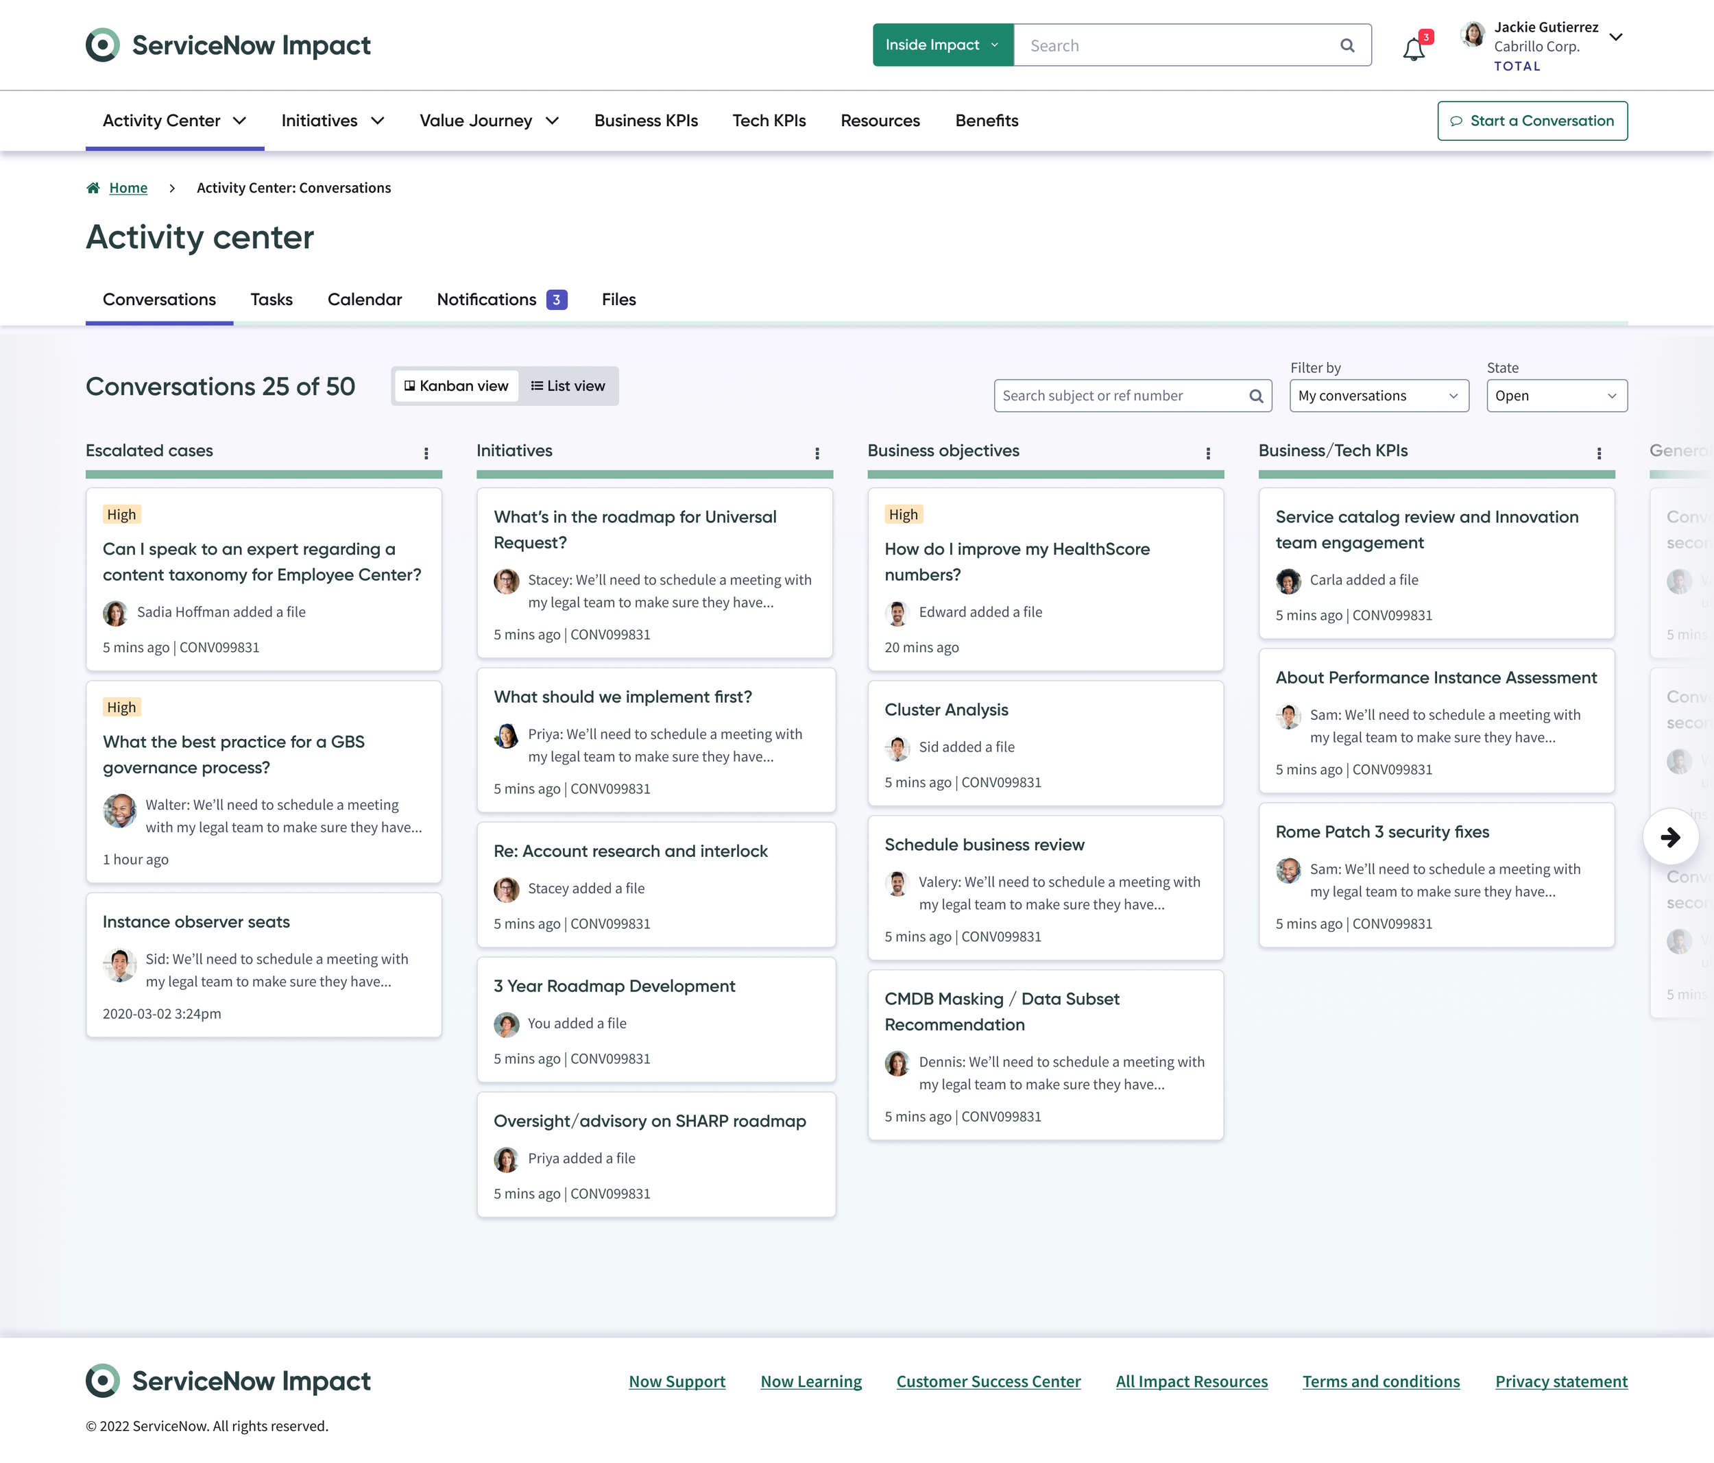Click search icon in subject search field

tap(1256, 396)
